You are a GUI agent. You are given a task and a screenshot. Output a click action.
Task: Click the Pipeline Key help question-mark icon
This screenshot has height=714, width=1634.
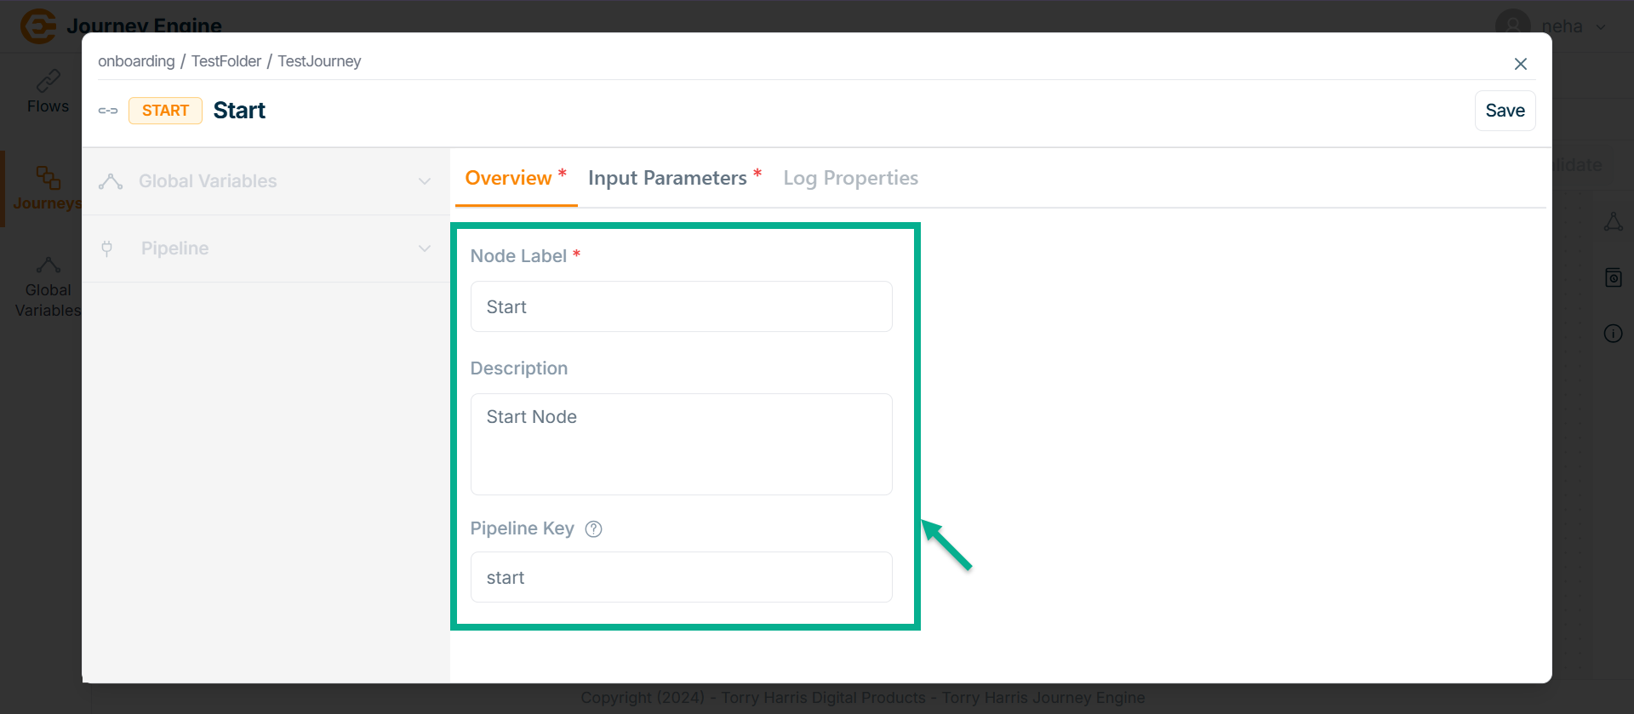594,529
